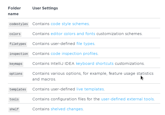
Task: Follow the user-defined external tools link
Action: (127, 99)
